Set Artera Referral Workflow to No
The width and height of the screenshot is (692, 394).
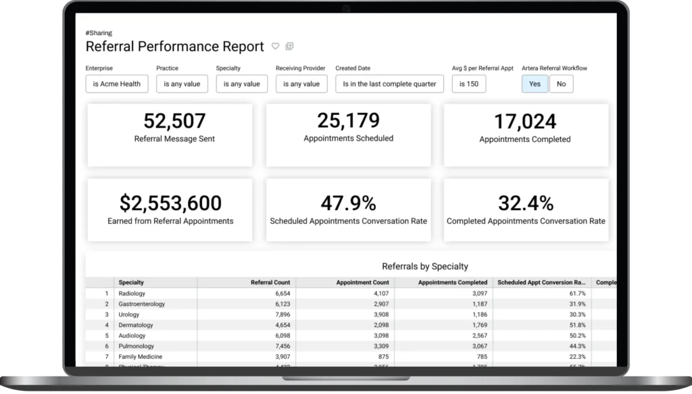point(561,84)
